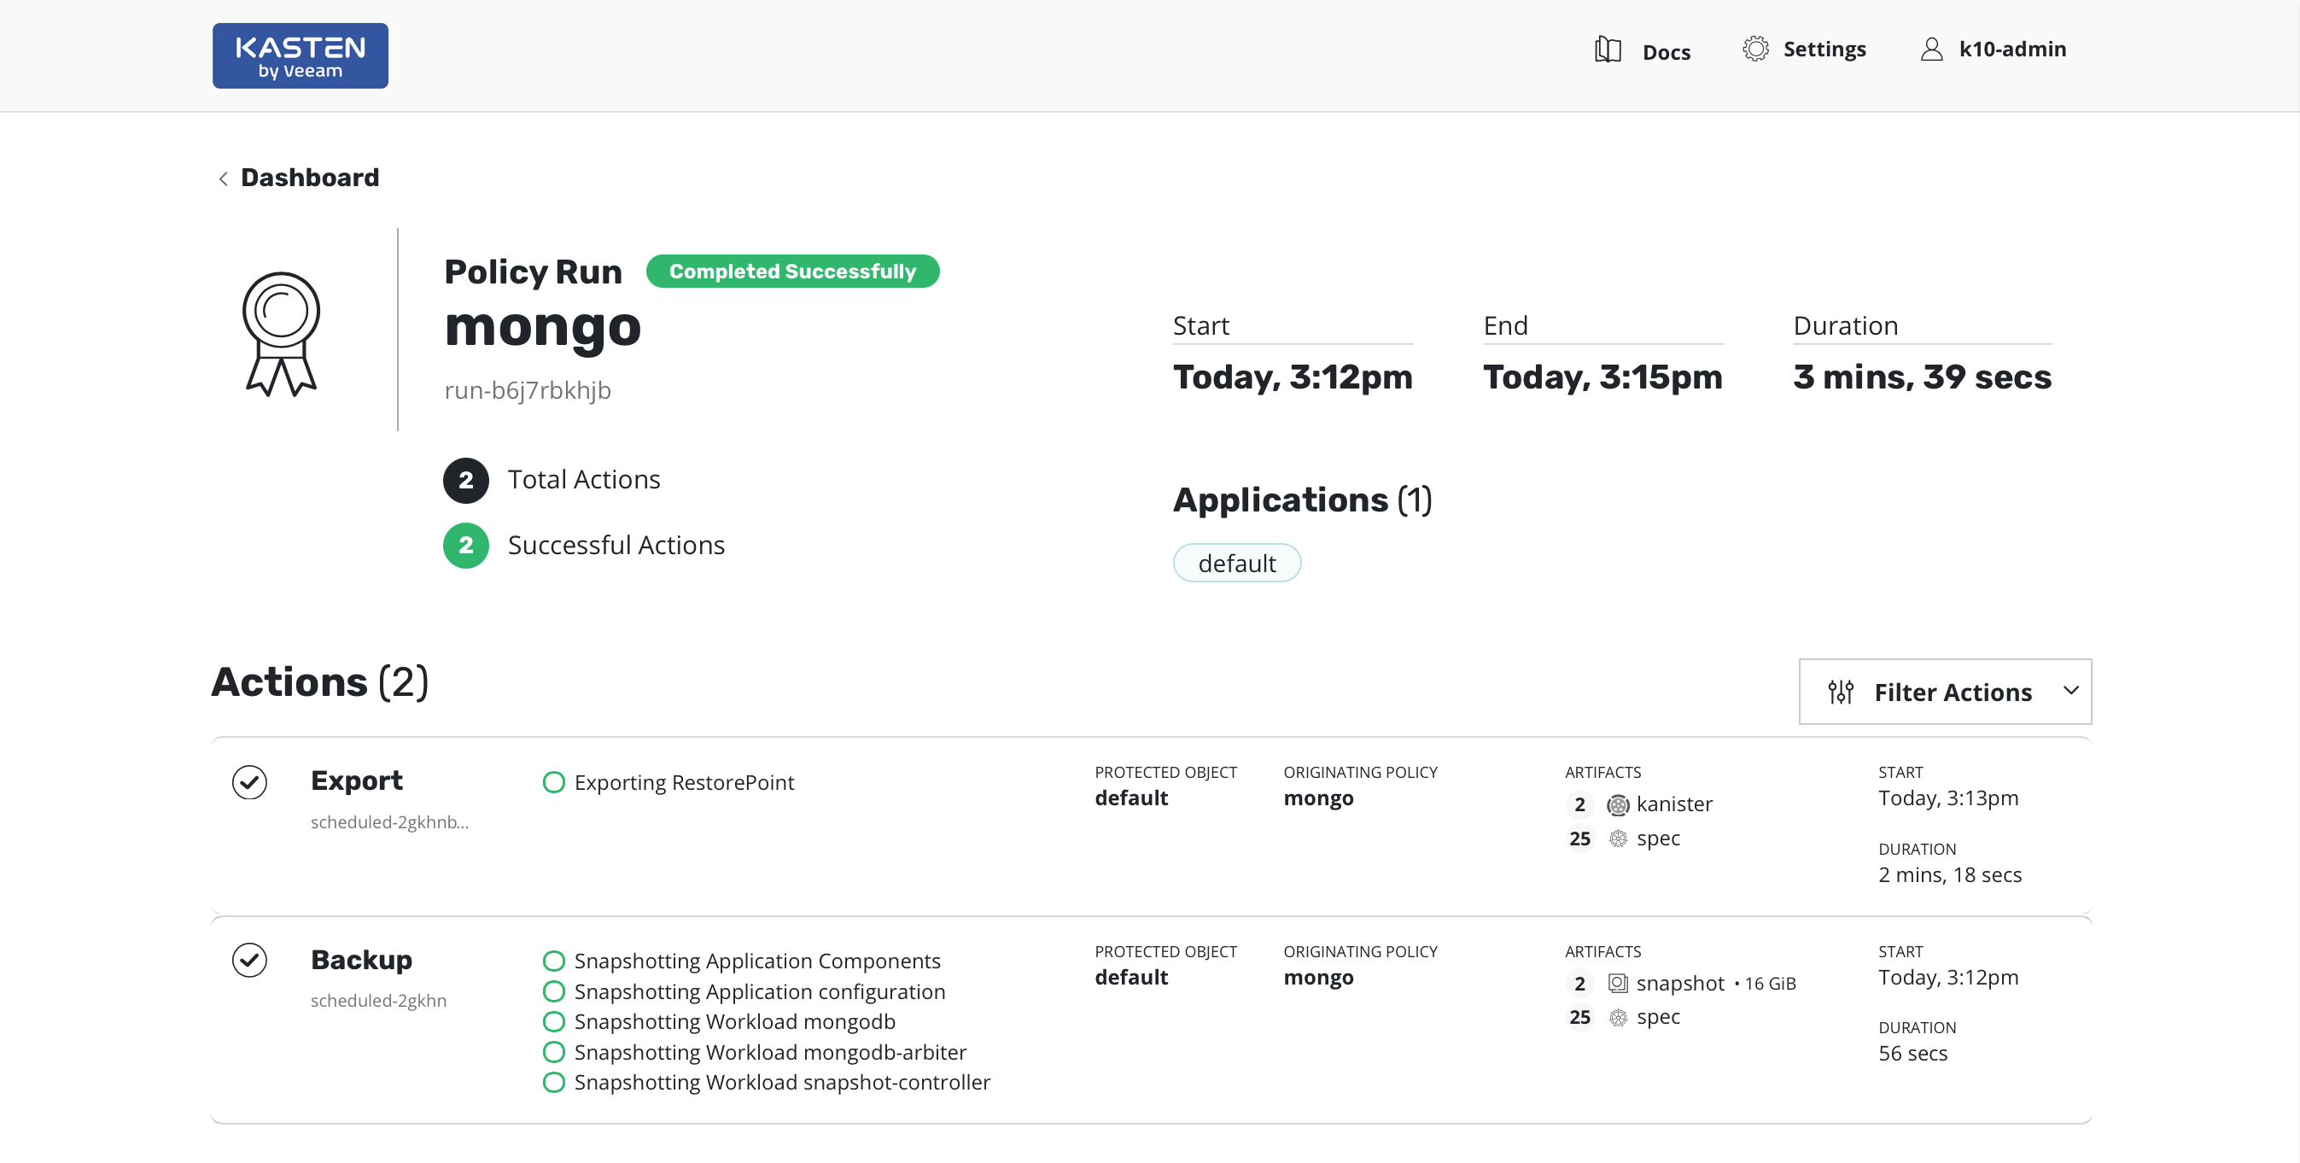Select the Export action checkmark circle

249,782
